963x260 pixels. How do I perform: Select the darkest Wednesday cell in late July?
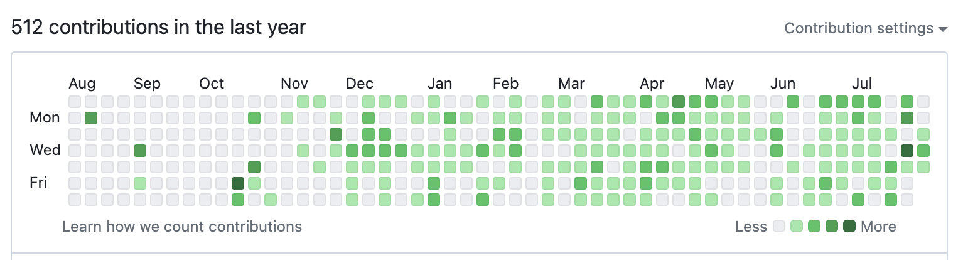(x=907, y=150)
